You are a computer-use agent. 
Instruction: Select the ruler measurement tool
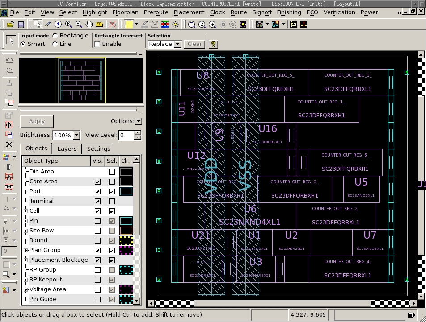click(x=99, y=24)
